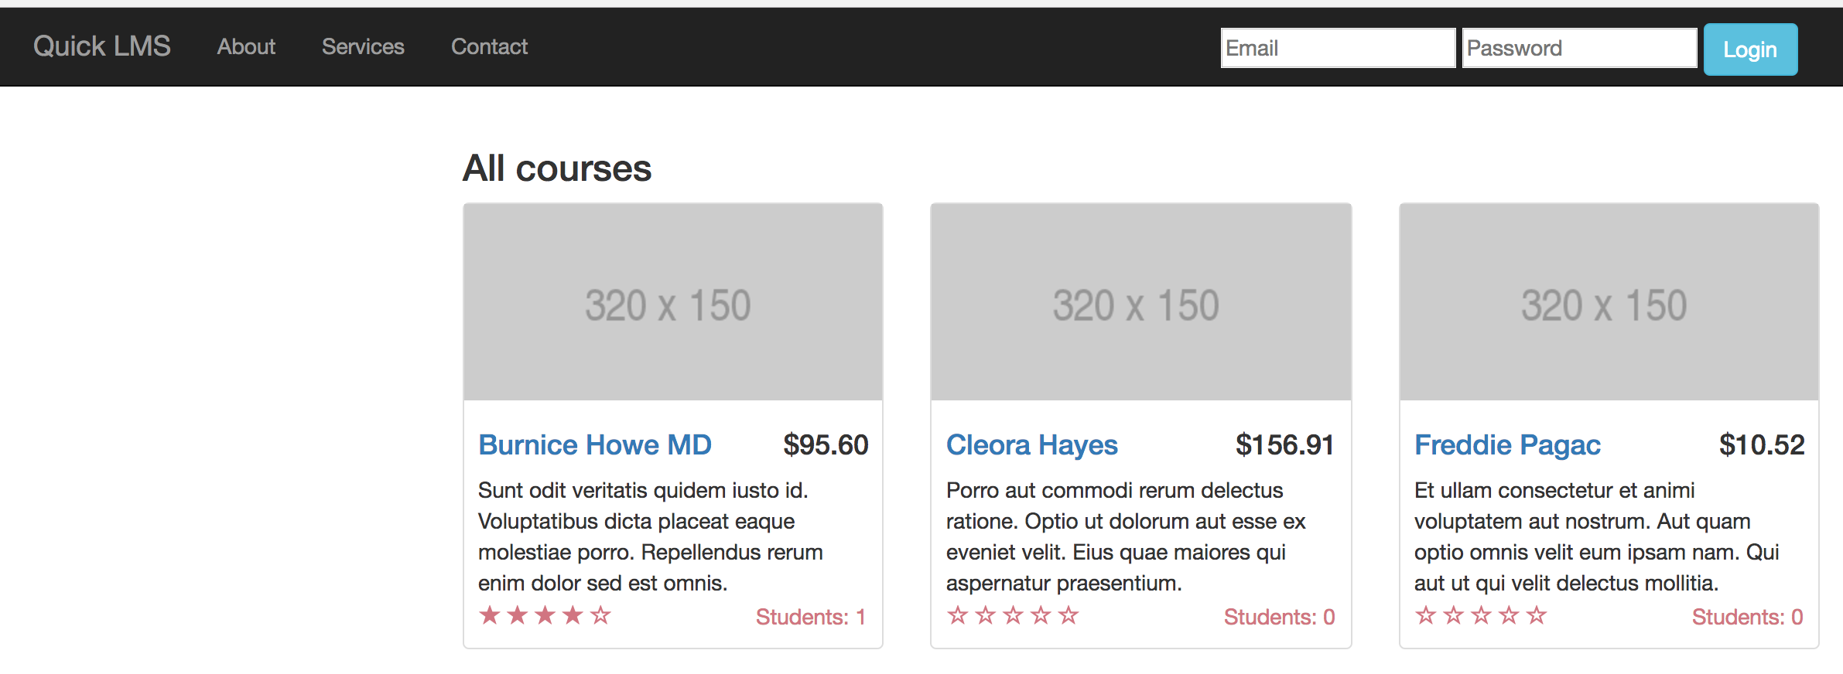Open the Cleora Hayes course link
The image size is (1843, 674).
tap(1032, 445)
